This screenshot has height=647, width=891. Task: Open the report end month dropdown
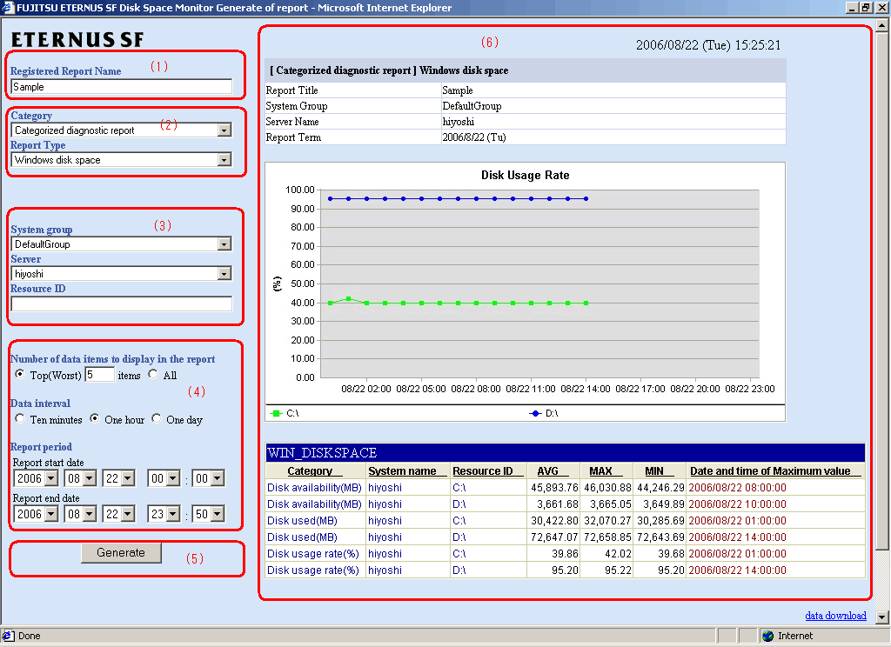point(90,514)
